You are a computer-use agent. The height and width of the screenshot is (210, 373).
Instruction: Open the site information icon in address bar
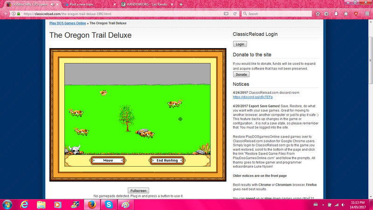pos(14,14)
